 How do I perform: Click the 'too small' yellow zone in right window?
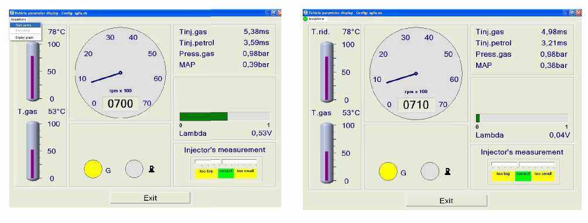pyautogui.click(x=543, y=176)
